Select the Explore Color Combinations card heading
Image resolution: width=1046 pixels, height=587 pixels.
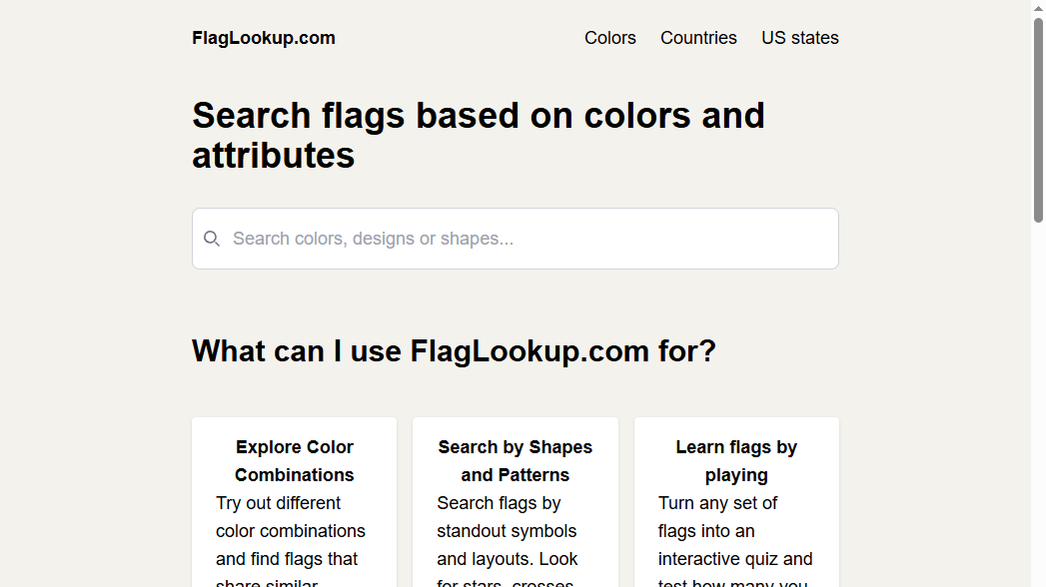[294, 461]
